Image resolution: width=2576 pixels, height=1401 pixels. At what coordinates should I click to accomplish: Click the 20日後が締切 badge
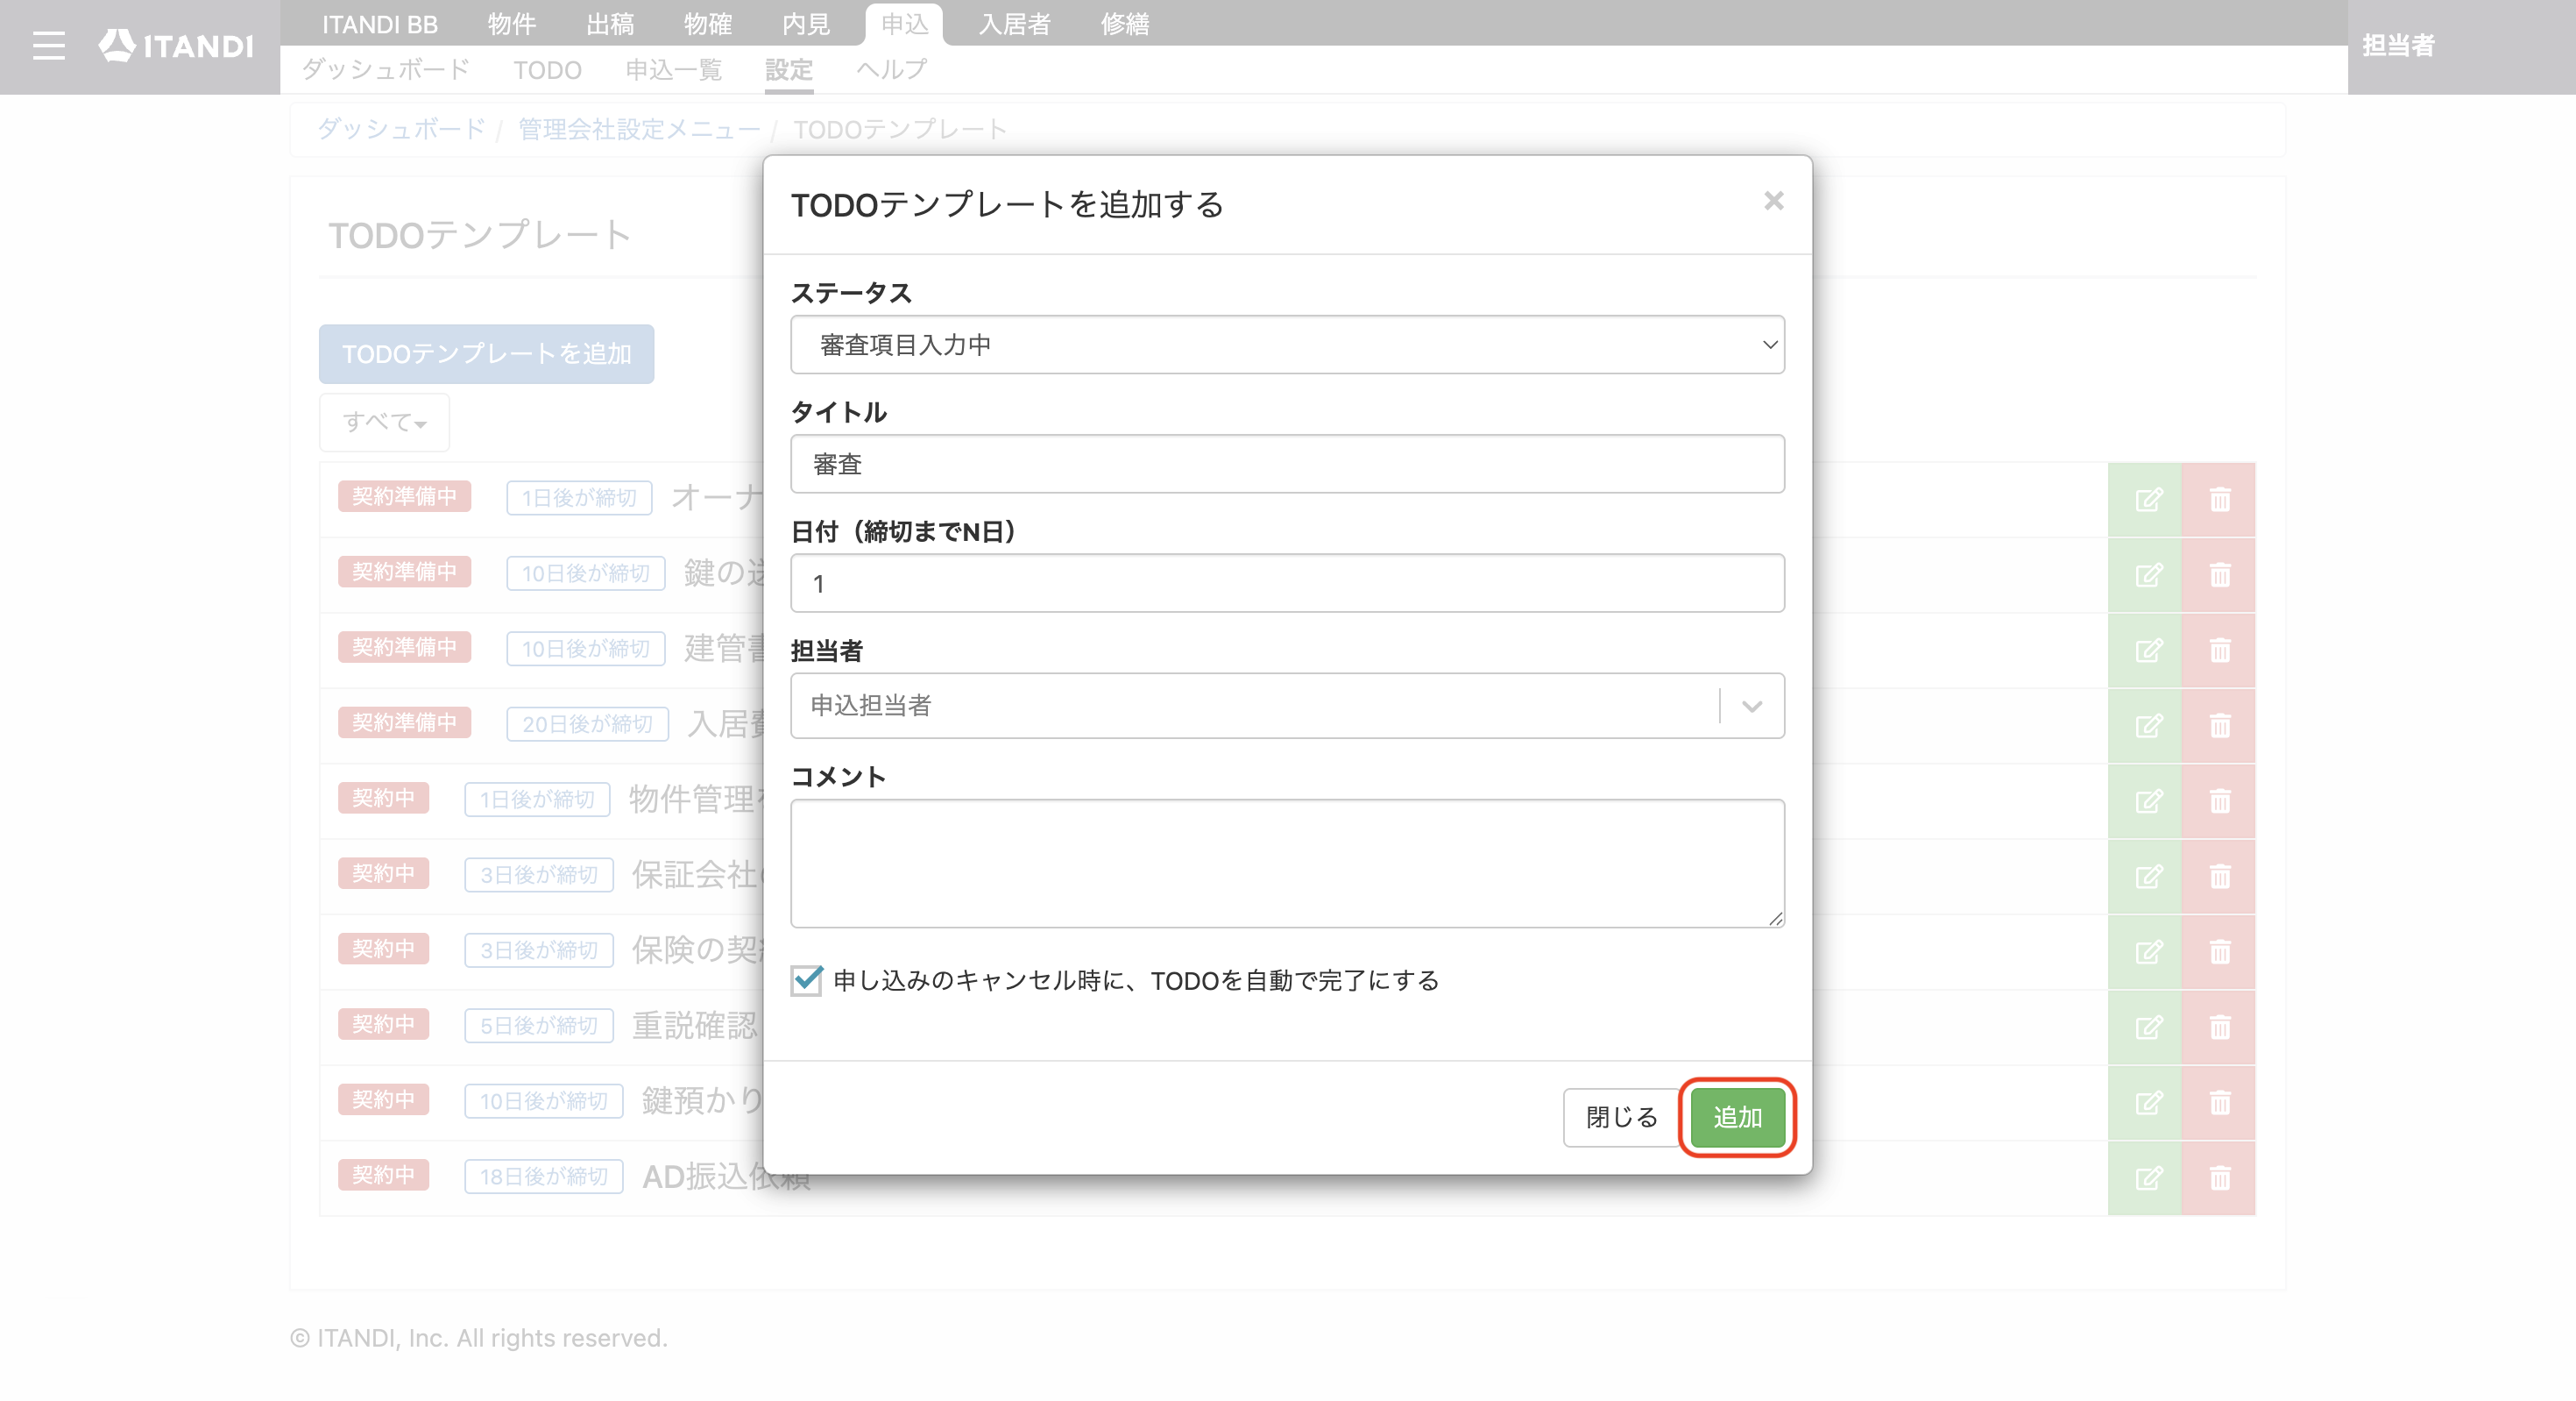pyautogui.click(x=587, y=723)
